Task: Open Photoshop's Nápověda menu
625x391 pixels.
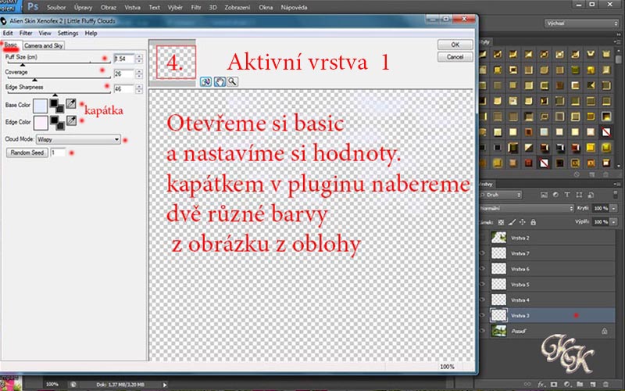Action: point(295,7)
